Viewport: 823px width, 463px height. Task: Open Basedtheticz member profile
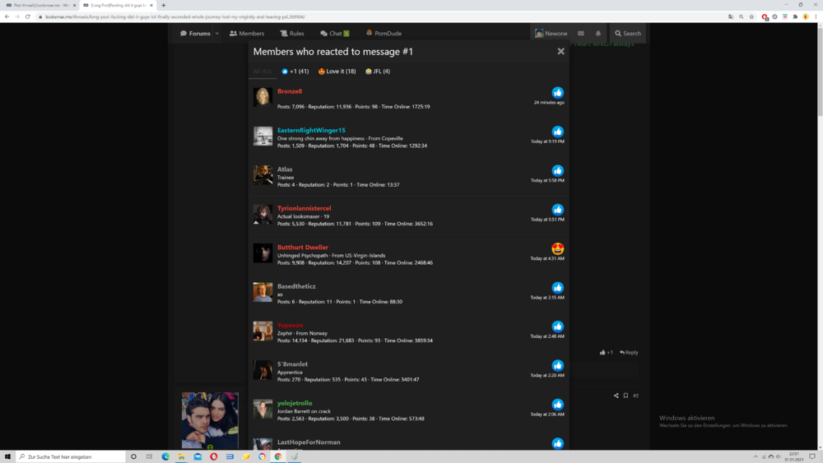click(x=296, y=286)
